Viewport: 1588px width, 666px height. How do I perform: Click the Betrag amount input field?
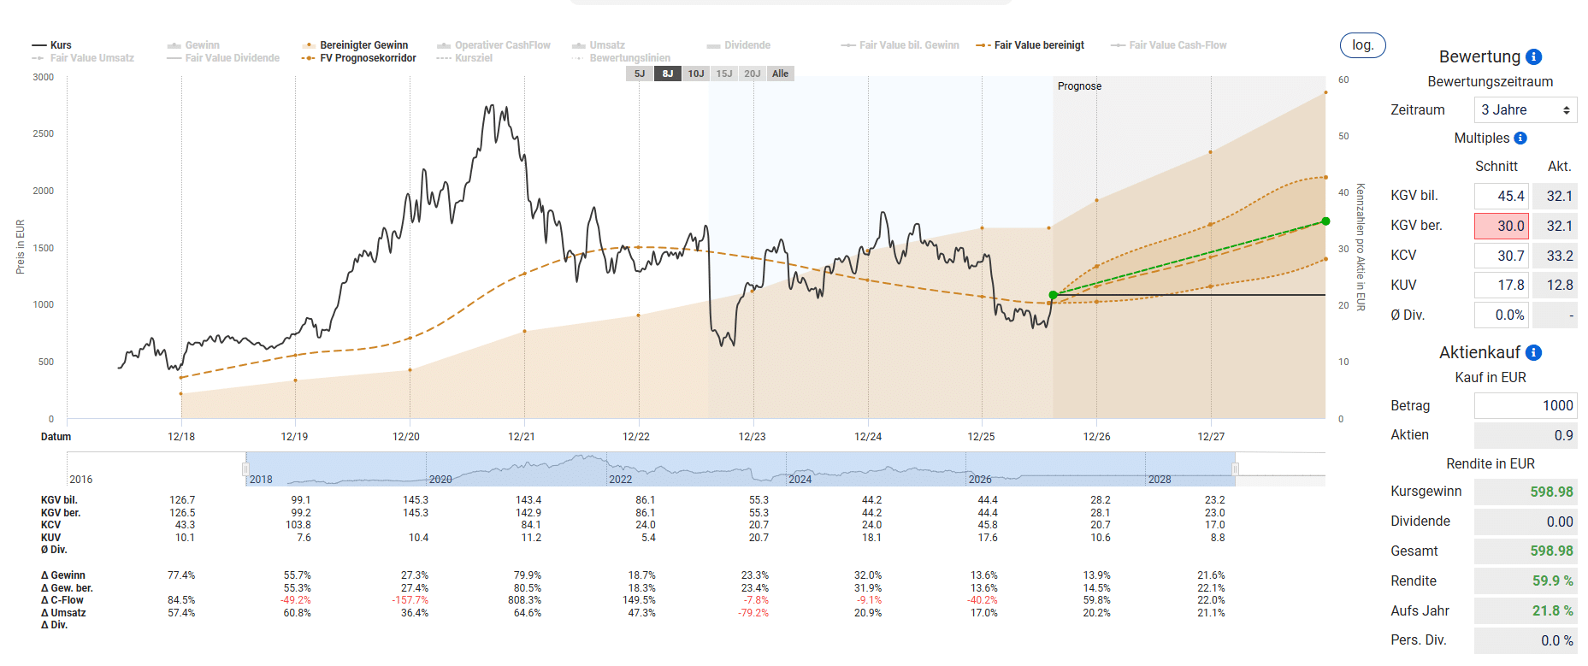tap(1526, 406)
